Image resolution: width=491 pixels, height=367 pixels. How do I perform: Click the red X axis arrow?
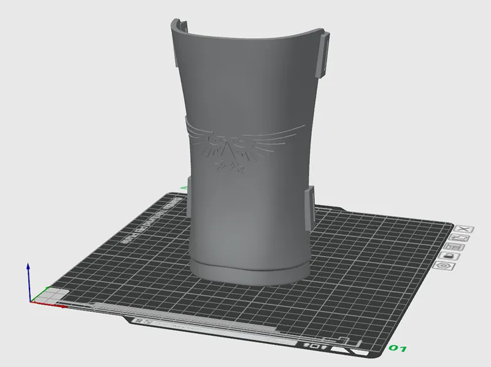[50, 305]
